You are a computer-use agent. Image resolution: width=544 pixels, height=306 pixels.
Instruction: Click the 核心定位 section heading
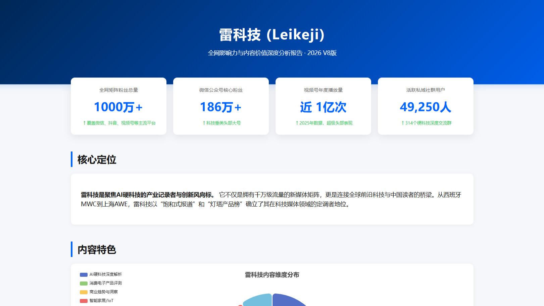pos(97,159)
